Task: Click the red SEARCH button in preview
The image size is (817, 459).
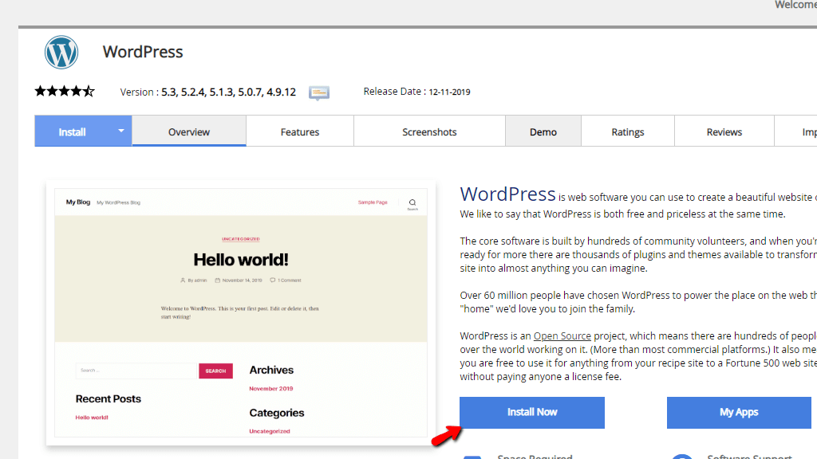Action: pyautogui.click(x=215, y=371)
